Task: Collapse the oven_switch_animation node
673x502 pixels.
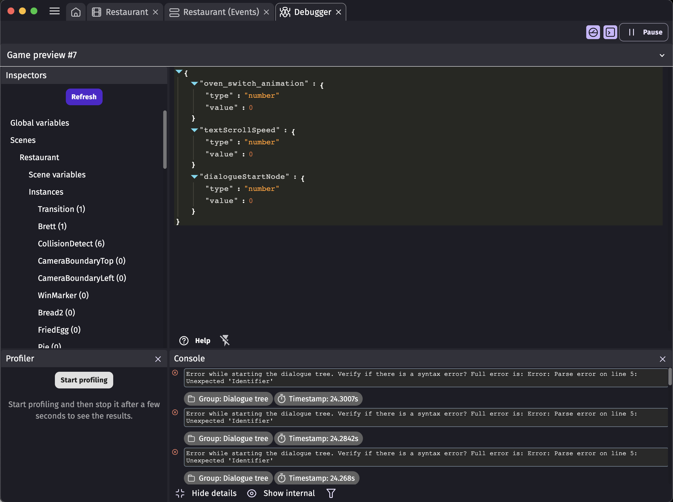Action: [194, 84]
